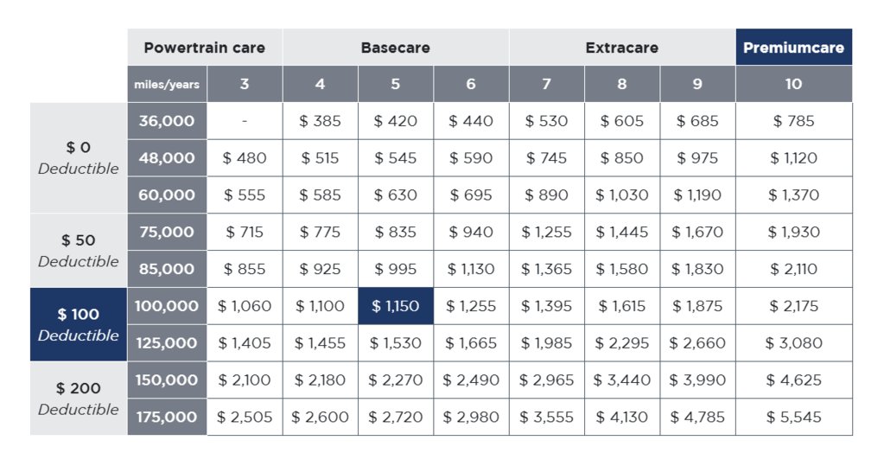
Task: Select the 175,000 miles row header
Action: [167, 418]
